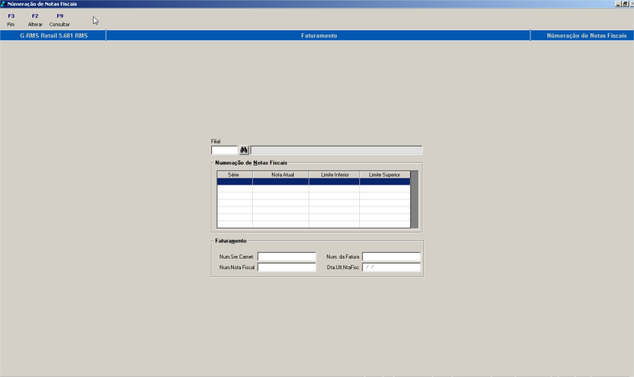The image size is (634, 377).
Task: Focus the Num. da Fatura input field
Action: pyautogui.click(x=391, y=257)
